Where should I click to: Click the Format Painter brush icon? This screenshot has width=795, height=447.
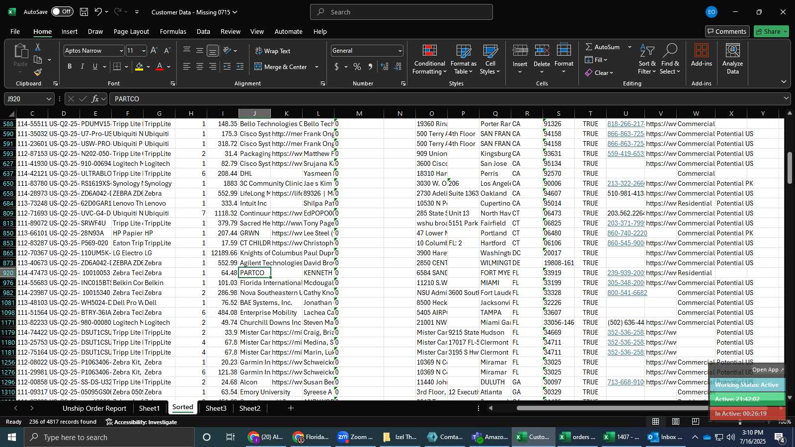pos(38,73)
